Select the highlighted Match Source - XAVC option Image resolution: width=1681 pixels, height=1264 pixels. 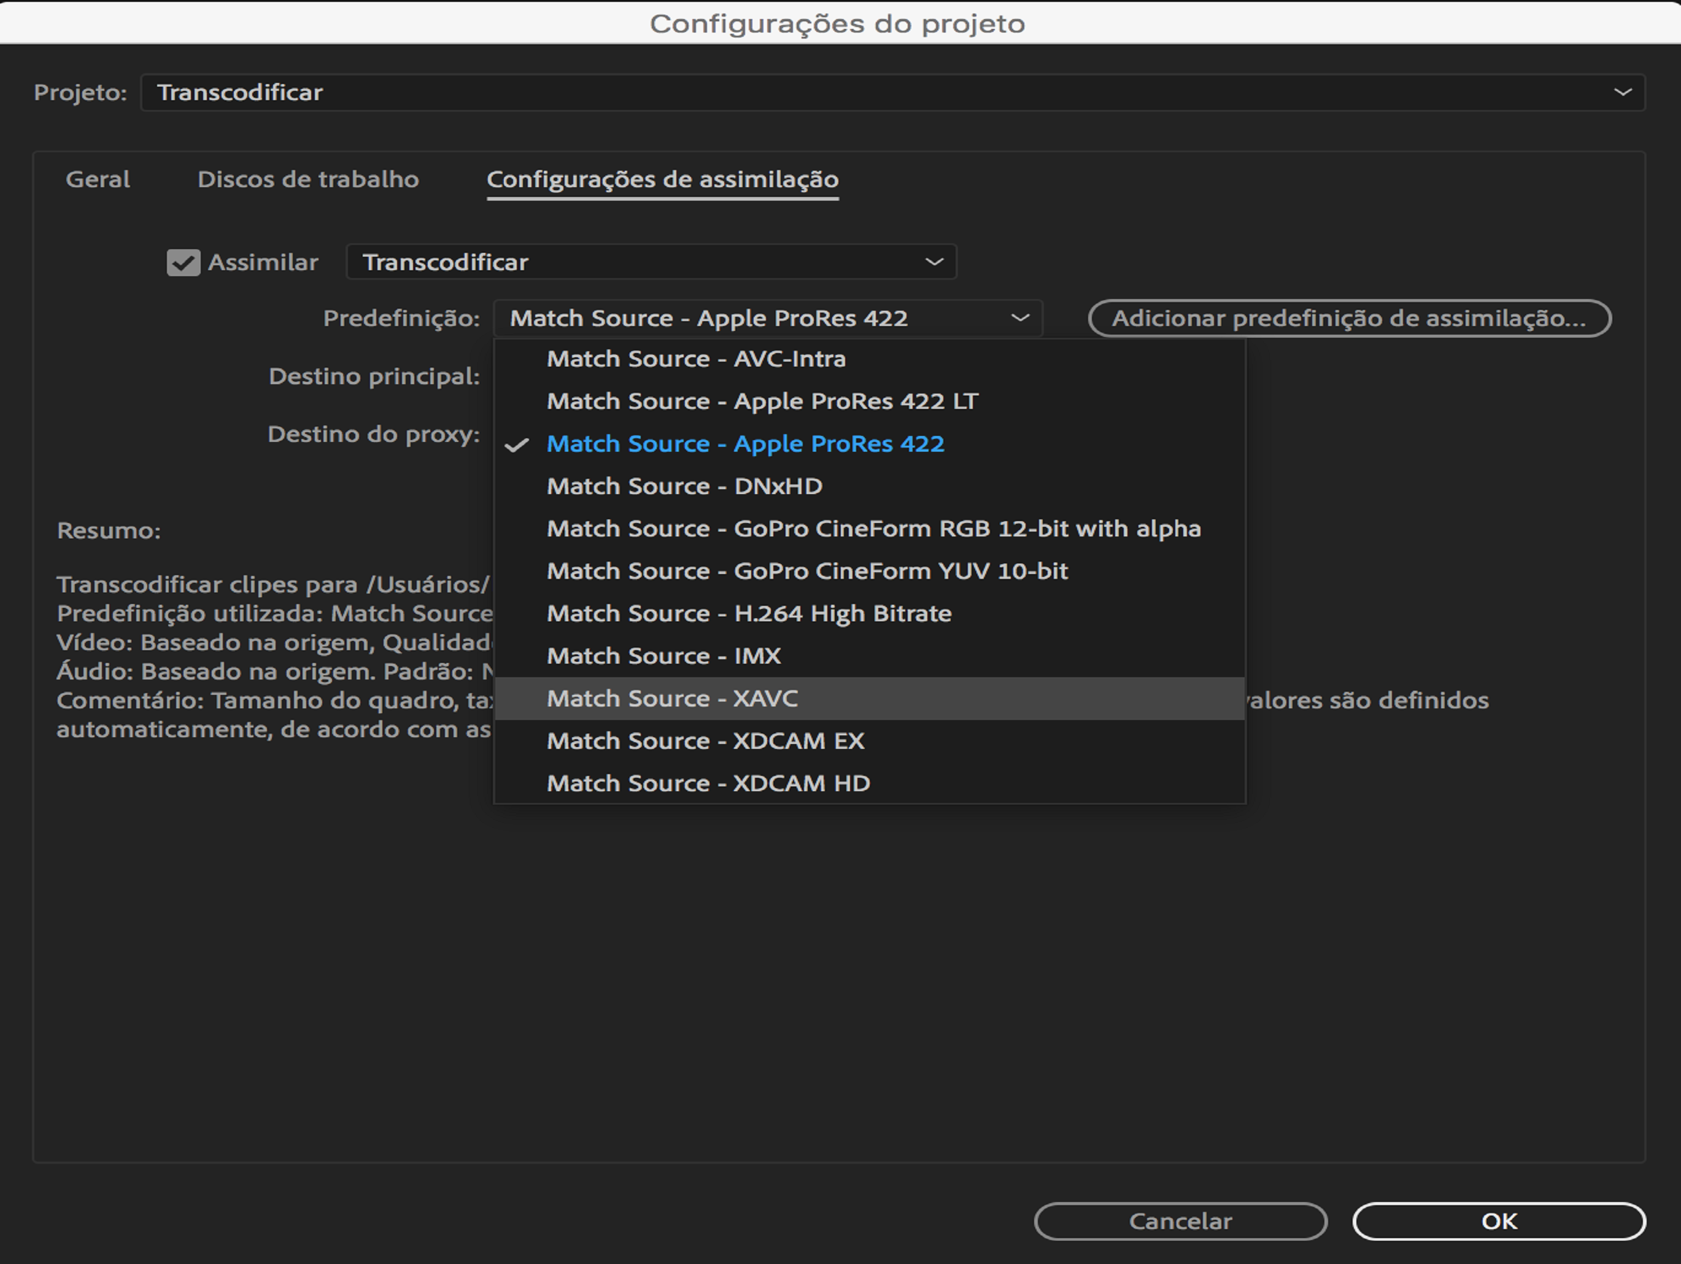[673, 699]
